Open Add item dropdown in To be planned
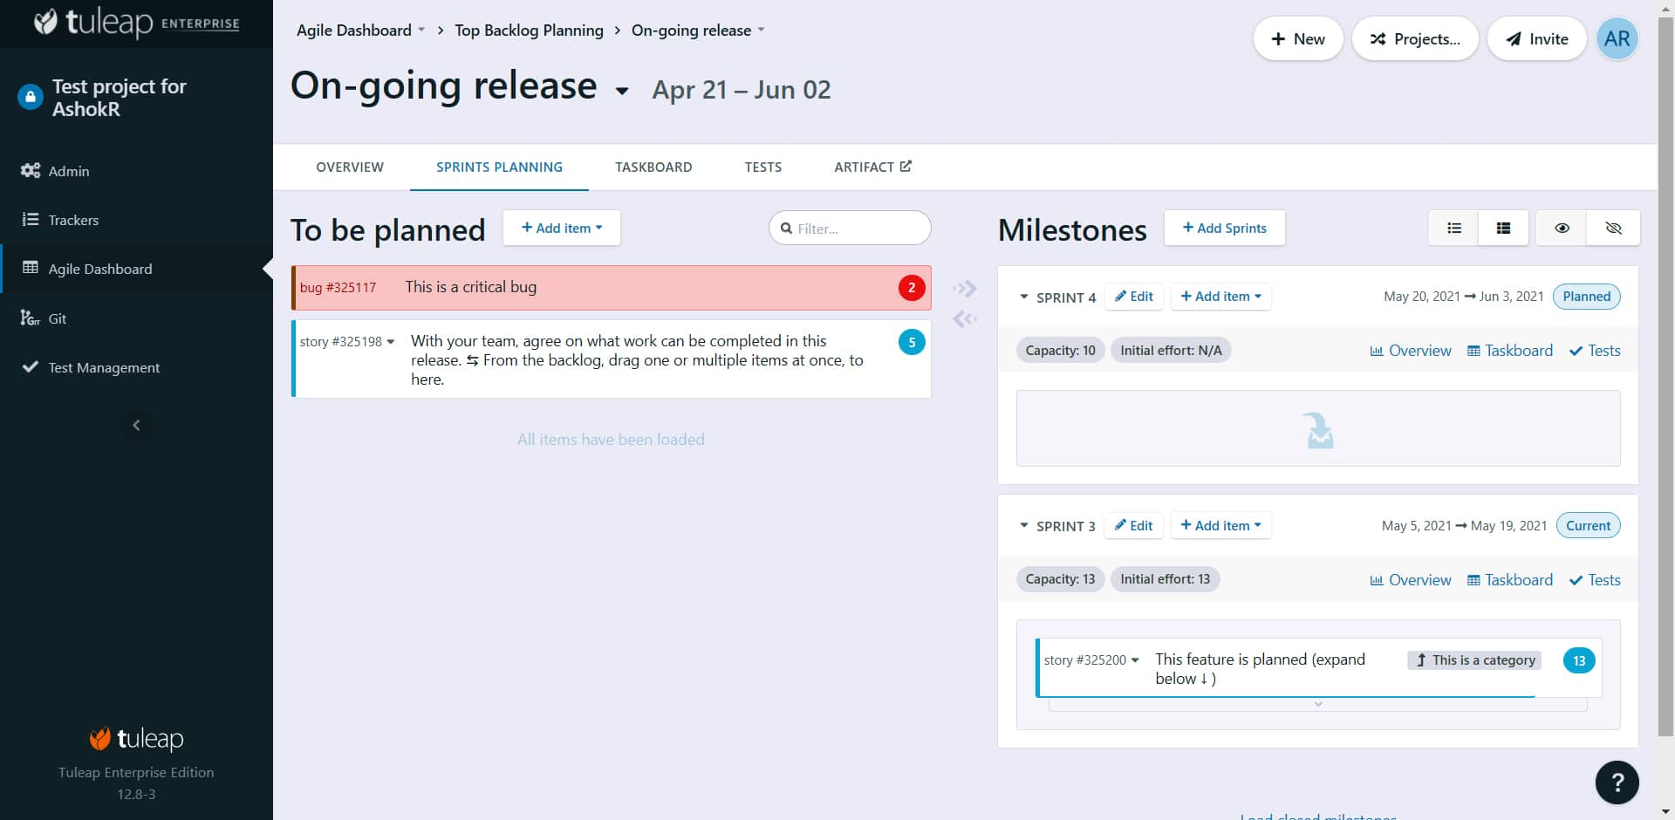Screen dimensions: 1675x820 pos(561,229)
